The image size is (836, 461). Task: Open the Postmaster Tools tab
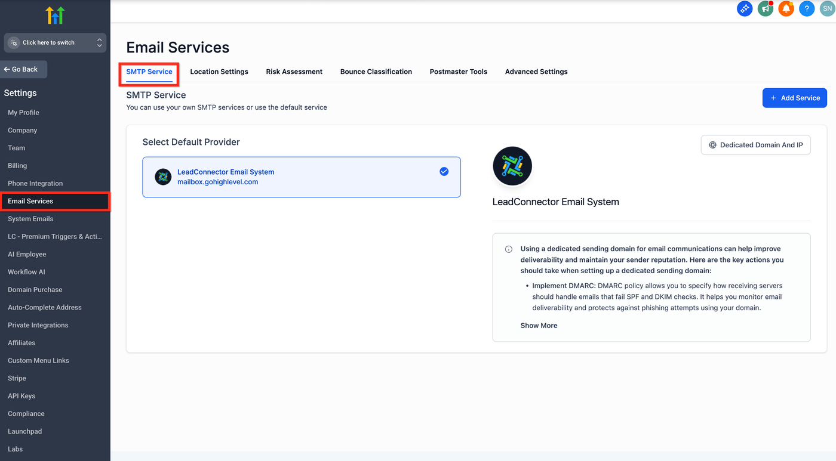coord(459,72)
